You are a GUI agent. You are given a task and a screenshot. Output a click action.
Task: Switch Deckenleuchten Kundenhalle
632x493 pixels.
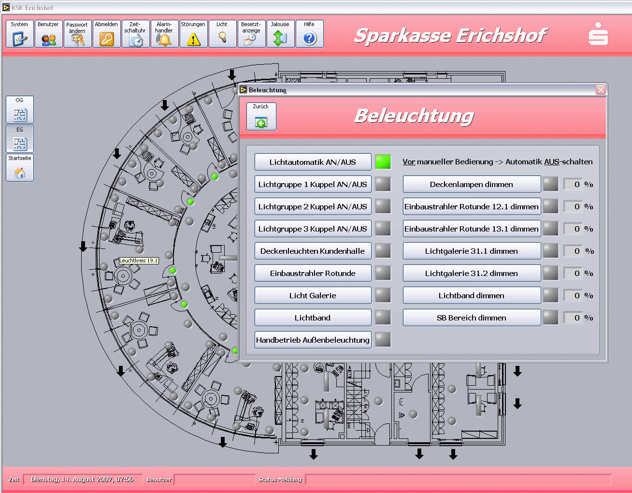[x=313, y=251]
